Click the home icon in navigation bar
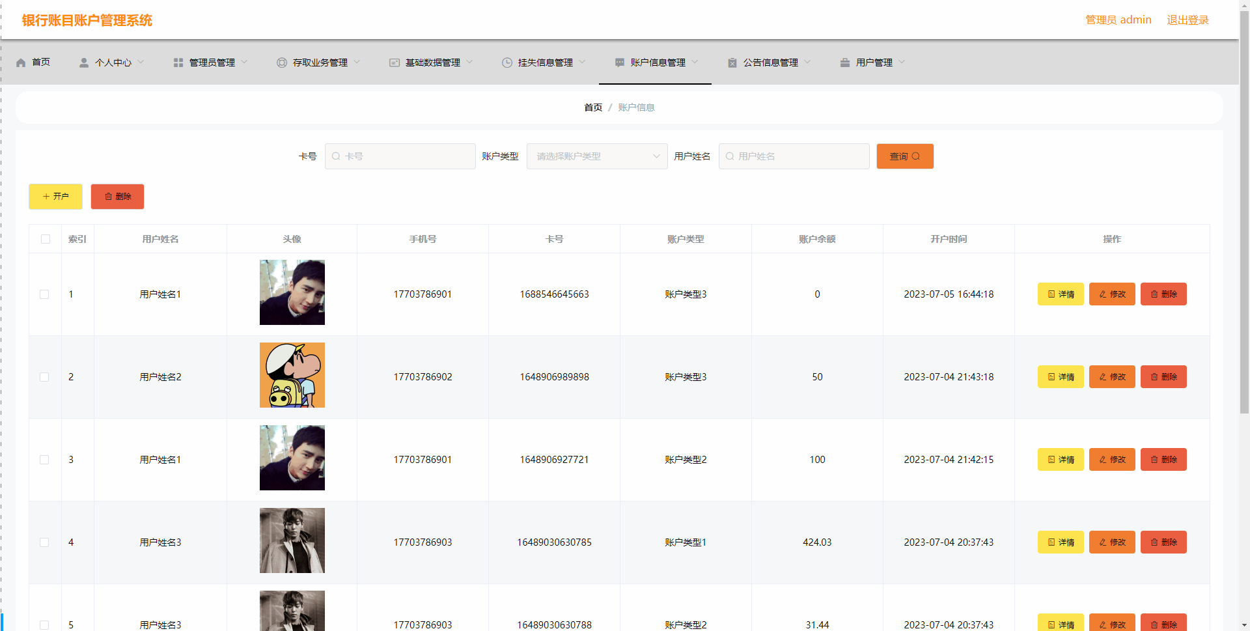1250x631 pixels. (21, 63)
